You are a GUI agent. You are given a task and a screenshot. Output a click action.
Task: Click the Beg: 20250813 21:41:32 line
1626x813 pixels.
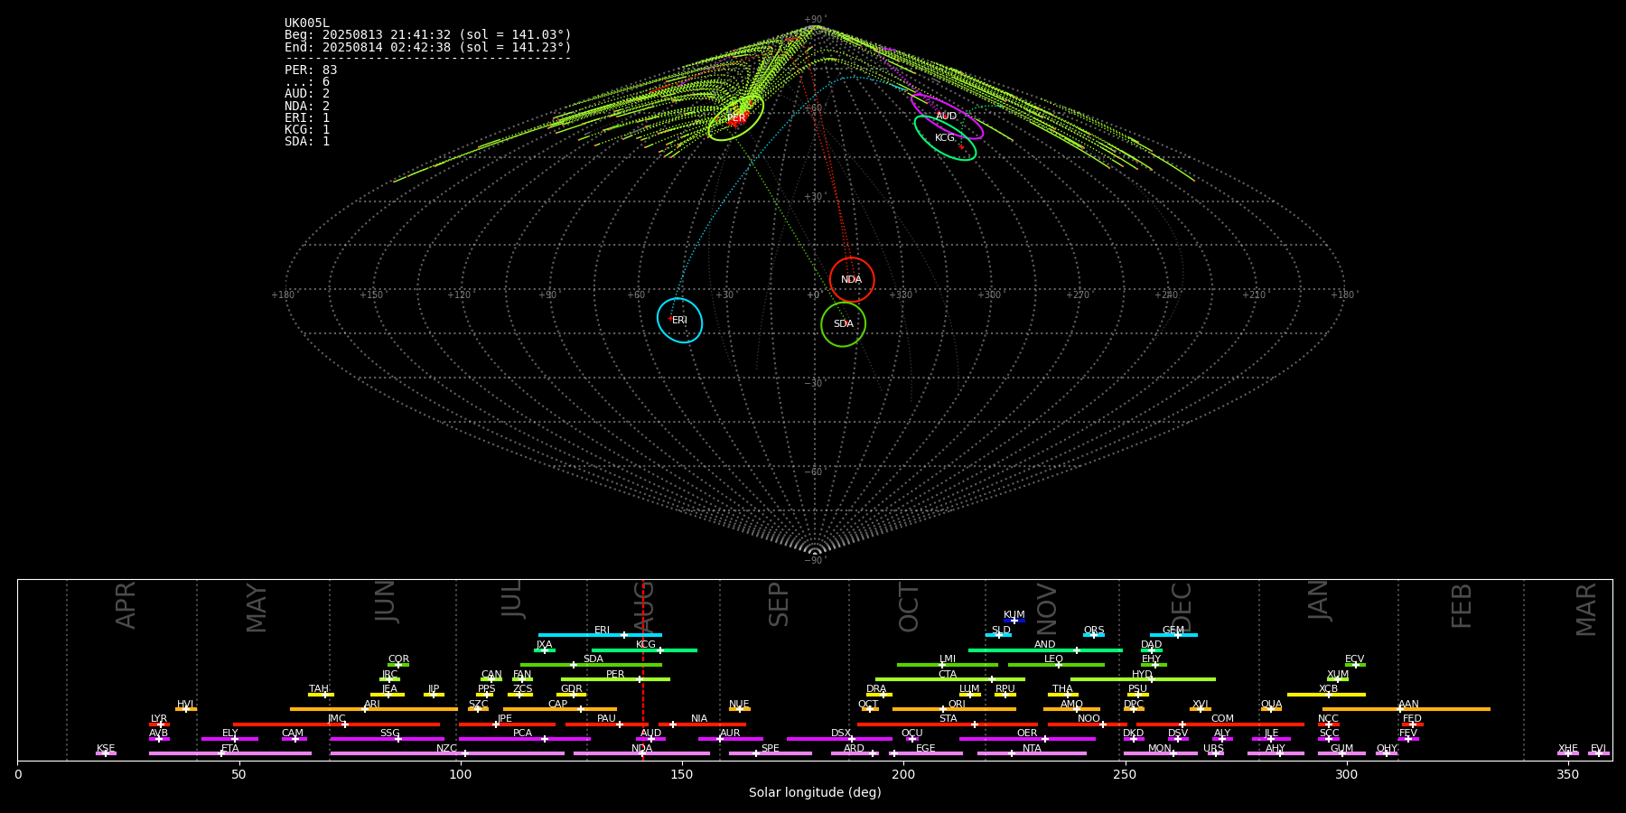(x=428, y=35)
